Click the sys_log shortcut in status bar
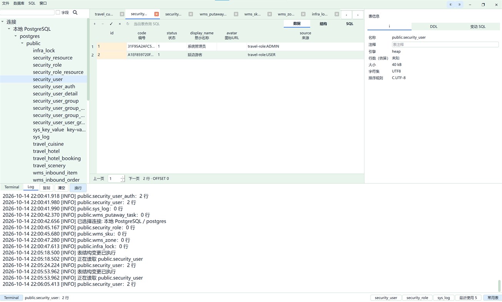Viewport: 502px width, 302px height. (444, 298)
